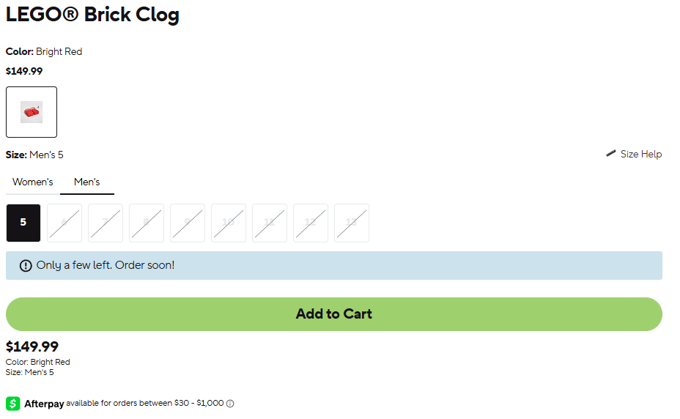
Task: Pick the unavailable size 9 box
Action: 188,223
